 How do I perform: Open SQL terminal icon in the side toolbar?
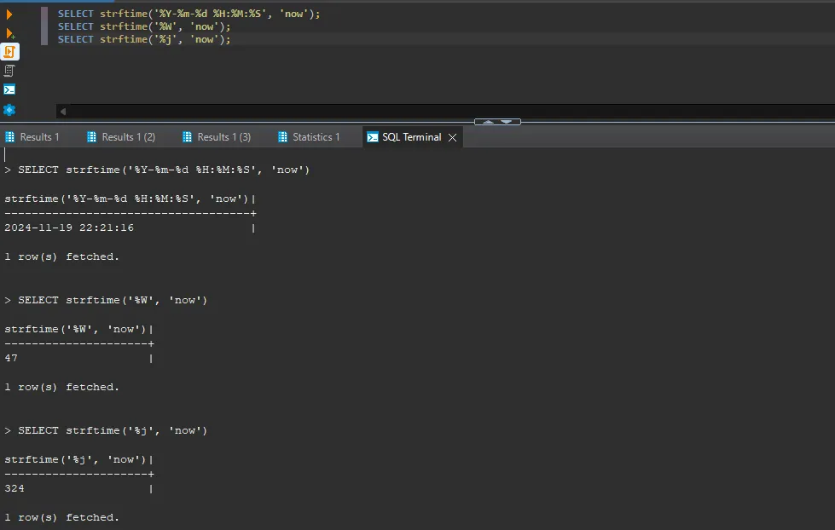9,89
